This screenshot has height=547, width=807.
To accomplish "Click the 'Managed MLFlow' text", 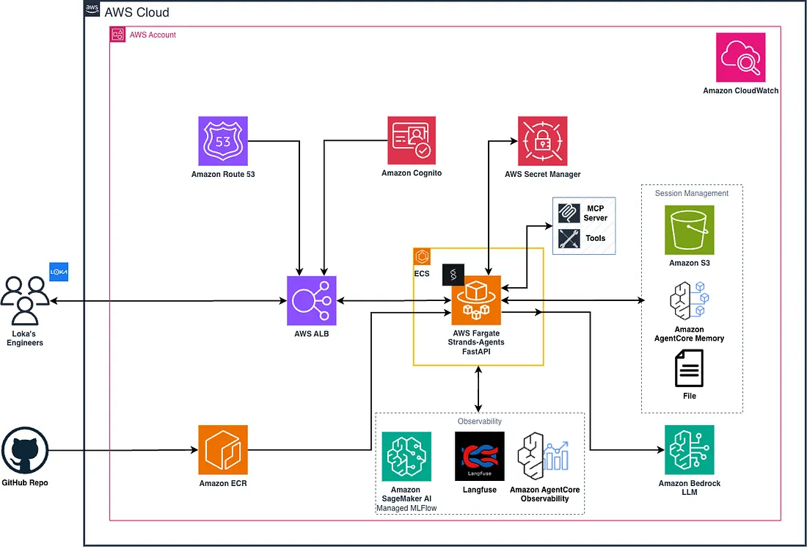I will (x=406, y=508).
